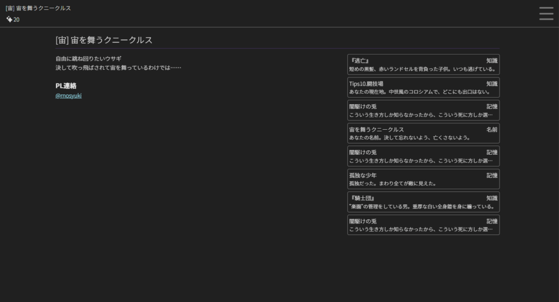Click the number 20 counter in the header
Image resolution: width=559 pixels, height=302 pixels.
coord(17,20)
